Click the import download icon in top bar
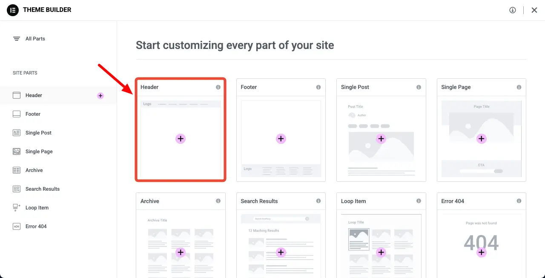Viewport: 545px width, 278px height. pyautogui.click(x=513, y=10)
